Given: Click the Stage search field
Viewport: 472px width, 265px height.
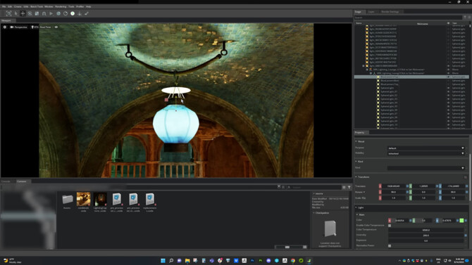Looking at the screenshot, I should pos(408,18).
